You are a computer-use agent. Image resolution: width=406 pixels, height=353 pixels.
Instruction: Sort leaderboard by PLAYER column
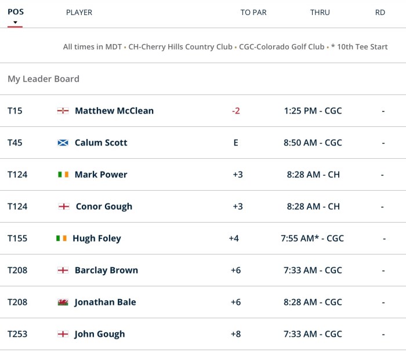79,12
